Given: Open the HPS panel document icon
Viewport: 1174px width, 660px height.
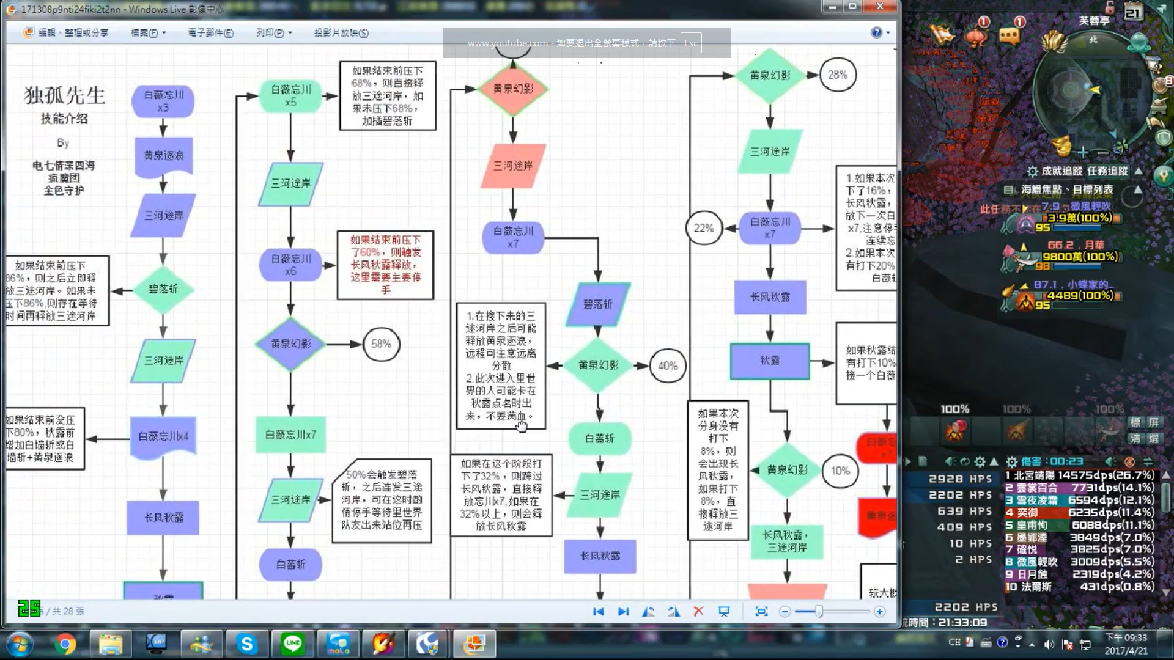Looking at the screenshot, I should 923,461.
